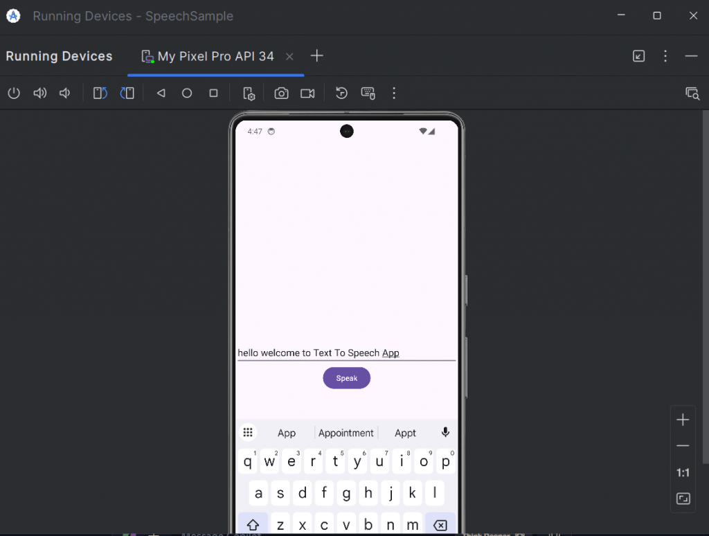The height and width of the screenshot is (536, 709).
Task: Zoom in the emulator with plus button
Action: 683,420
